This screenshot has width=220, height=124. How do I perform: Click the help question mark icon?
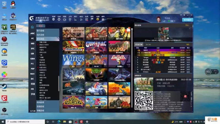coord(181,15)
